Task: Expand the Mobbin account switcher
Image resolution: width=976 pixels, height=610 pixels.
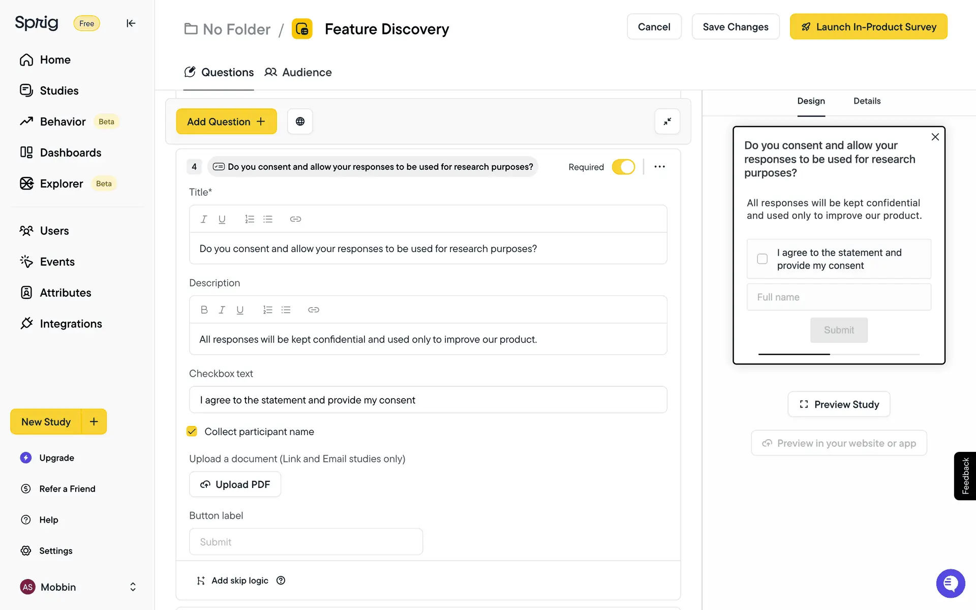Action: click(133, 587)
